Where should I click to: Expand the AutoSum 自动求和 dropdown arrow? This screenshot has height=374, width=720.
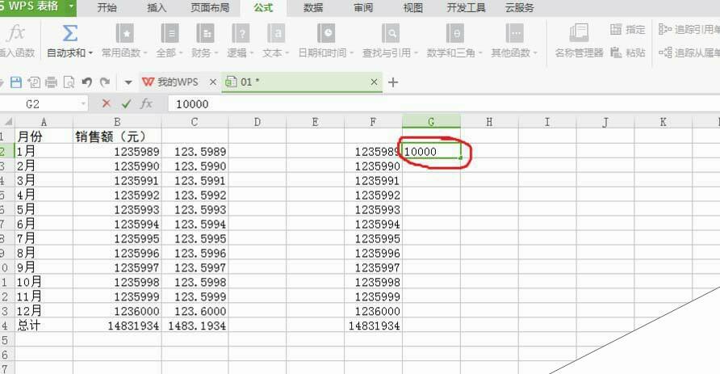tap(90, 53)
